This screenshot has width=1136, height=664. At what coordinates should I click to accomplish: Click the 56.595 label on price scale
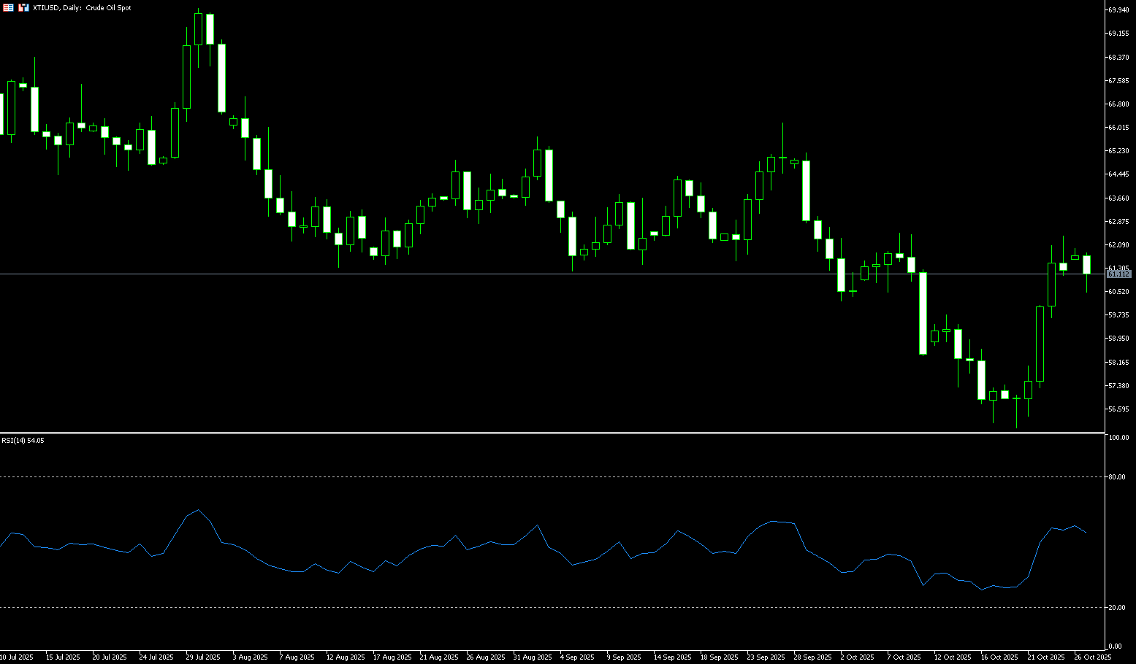tap(1118, 409)
